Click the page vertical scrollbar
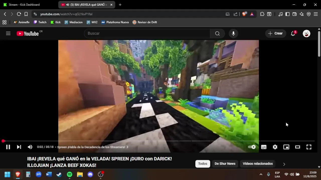The image size is (321, 180). [319, 43]
